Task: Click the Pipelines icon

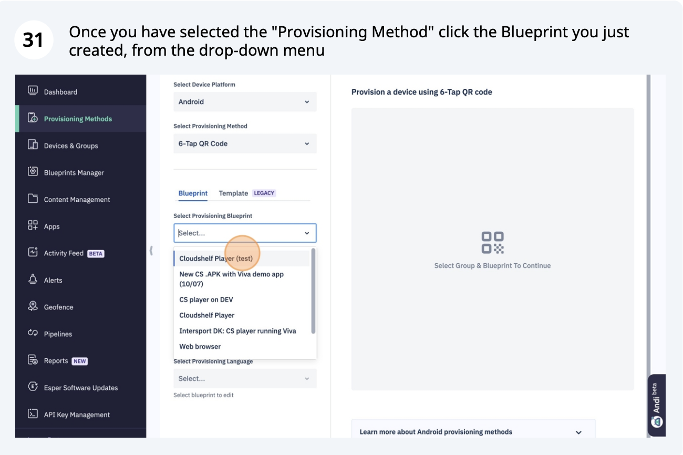Action: (33, 333)
